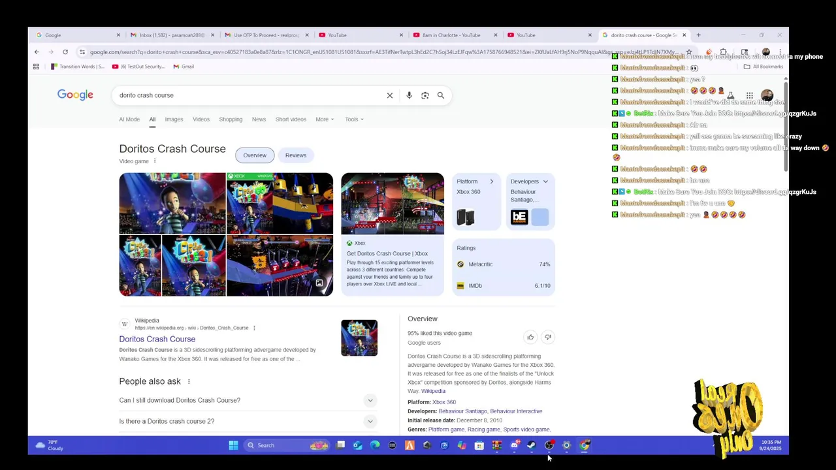Open the Platform card arrow

pyautogui.click(x=492, y=181)
